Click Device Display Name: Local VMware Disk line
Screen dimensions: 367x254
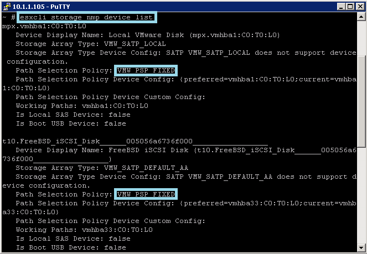coord(148,35)
